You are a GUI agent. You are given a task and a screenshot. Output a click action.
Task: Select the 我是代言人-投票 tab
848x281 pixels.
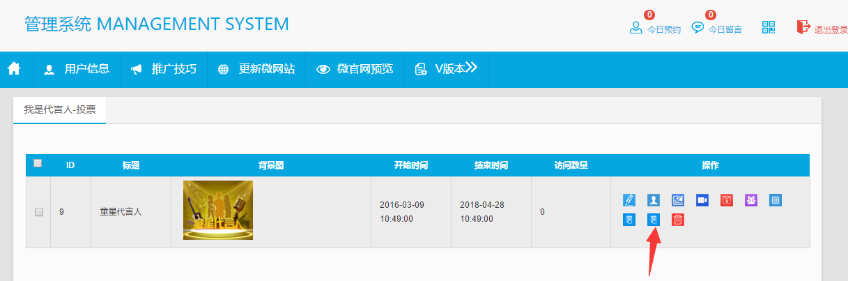60,110
